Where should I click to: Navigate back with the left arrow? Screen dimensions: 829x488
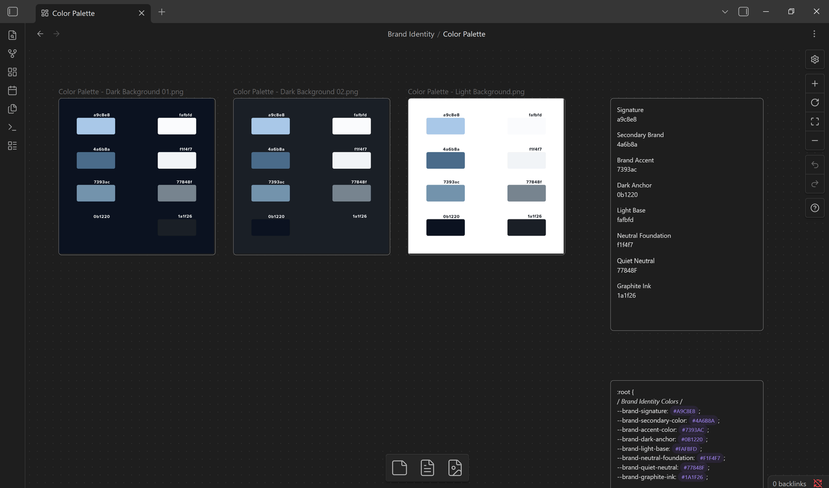[x=40, y=34]
